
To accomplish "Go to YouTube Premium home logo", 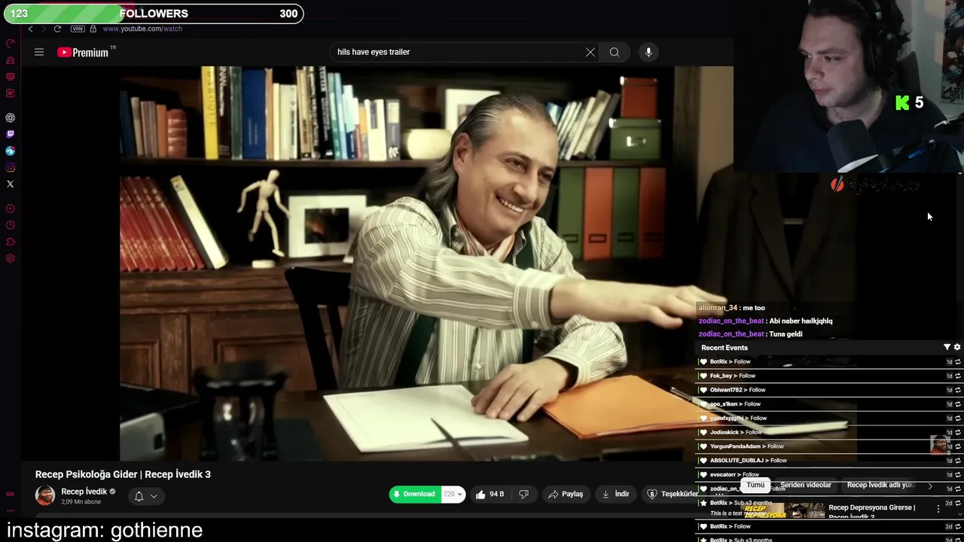I will pyautogui.click(x=84, y=52).
